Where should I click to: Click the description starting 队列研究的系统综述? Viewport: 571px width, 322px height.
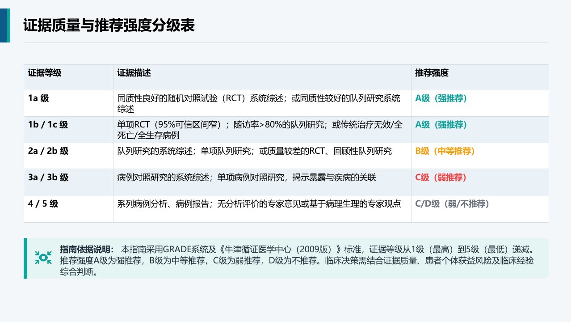point(255,151)
